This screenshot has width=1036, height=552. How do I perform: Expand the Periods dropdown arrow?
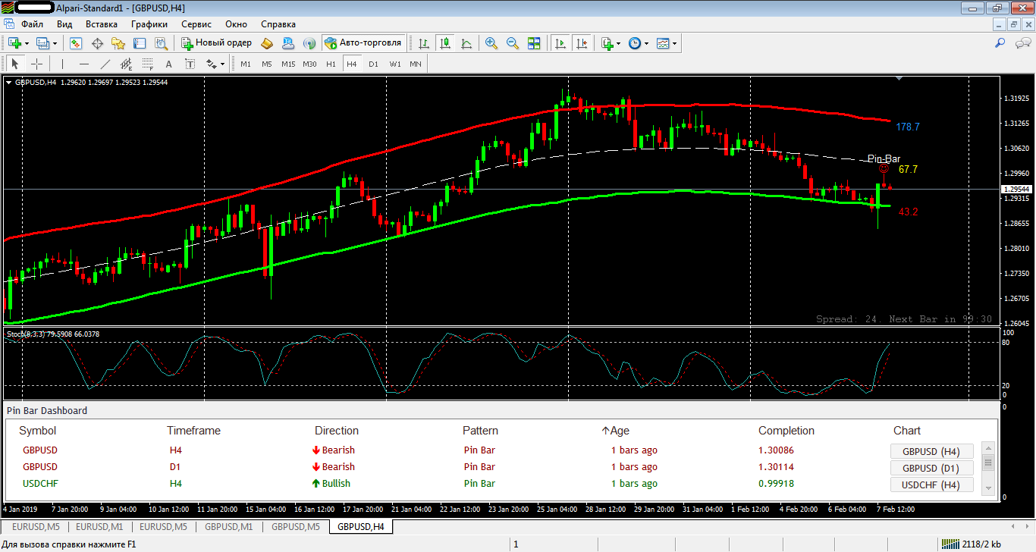click(x=646, y=43)
